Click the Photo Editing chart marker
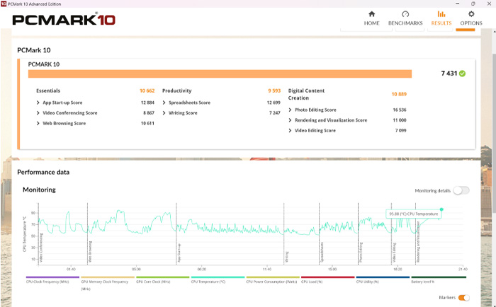The height and width of the screenshot is (307, 496). (x=361, y=253)
